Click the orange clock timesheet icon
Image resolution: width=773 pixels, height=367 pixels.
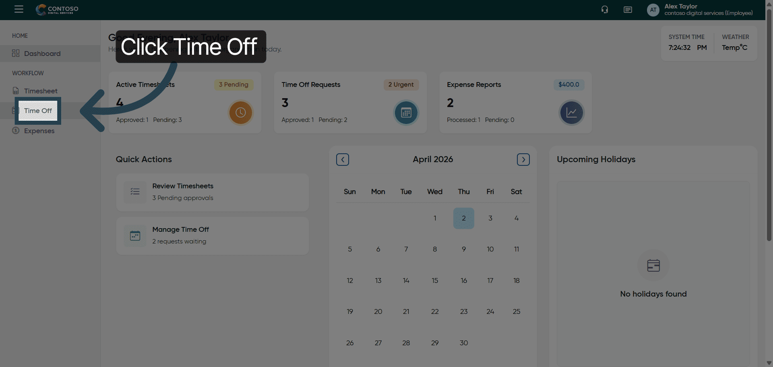(240, 113)
